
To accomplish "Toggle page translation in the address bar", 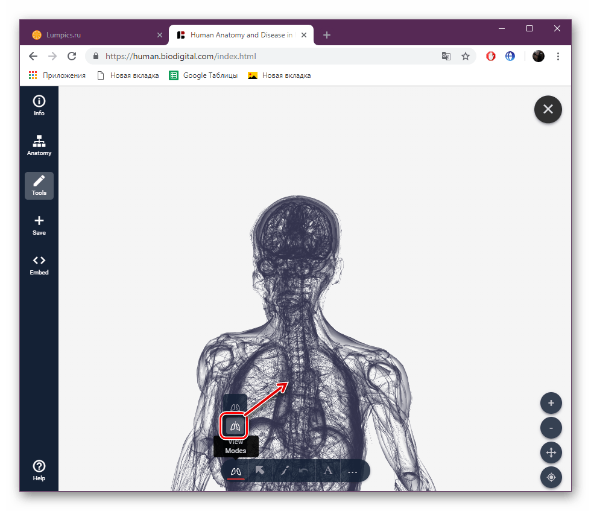I will point(446,56).
